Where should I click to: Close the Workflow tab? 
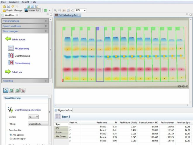pyautogui.click(x=17, y=15)
